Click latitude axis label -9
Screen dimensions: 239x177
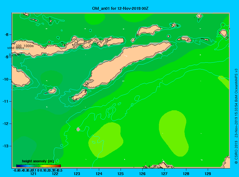(x=7, y=57)
